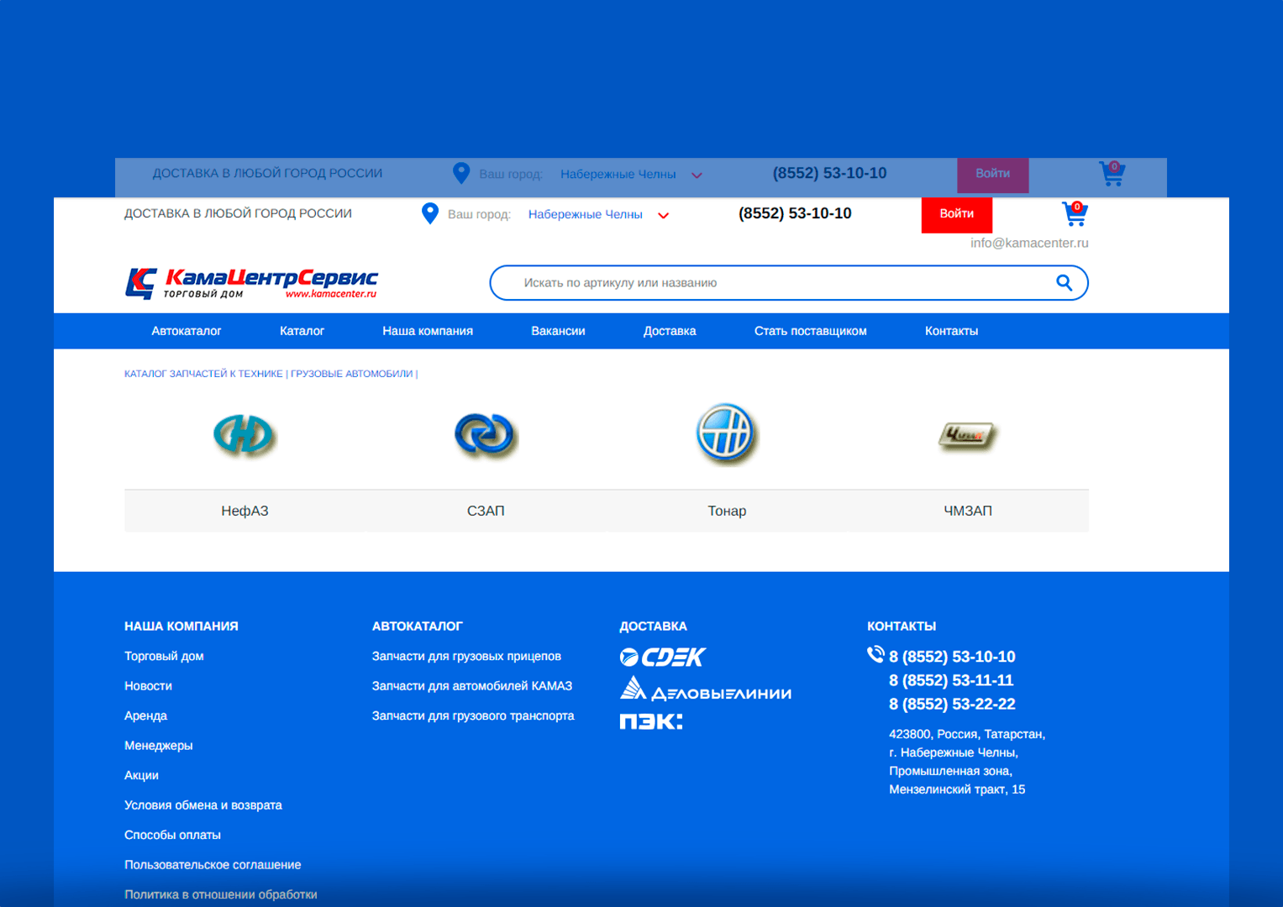Open the НефАЗ brand logo
The width and height of the screenshot is (1283, 907).
pos(245,435)
